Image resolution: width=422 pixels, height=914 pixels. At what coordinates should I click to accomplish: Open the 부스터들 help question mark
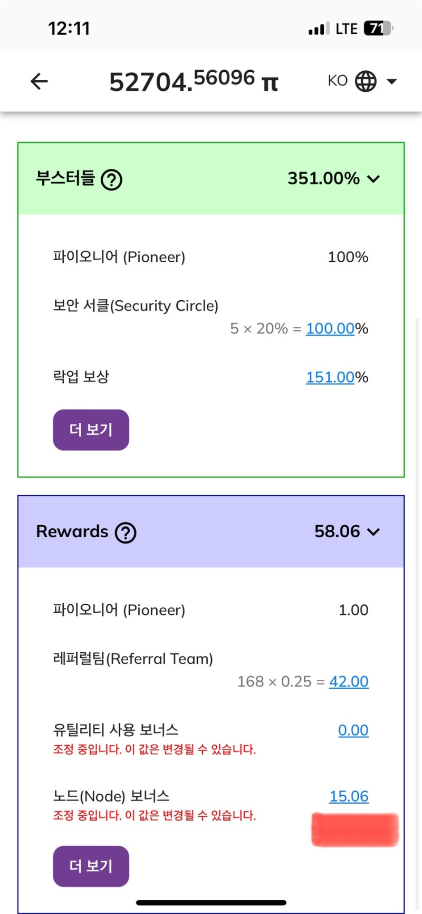(x=112, y=179)
